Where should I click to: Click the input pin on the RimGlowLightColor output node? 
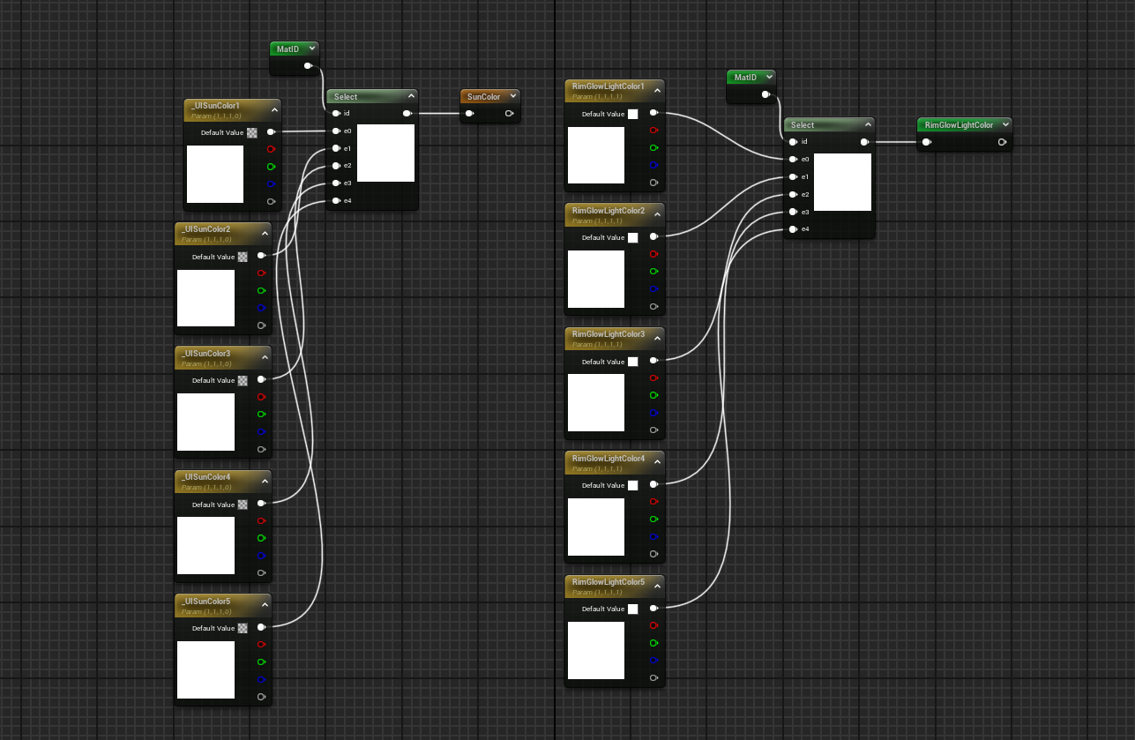(x=926, y=141)
